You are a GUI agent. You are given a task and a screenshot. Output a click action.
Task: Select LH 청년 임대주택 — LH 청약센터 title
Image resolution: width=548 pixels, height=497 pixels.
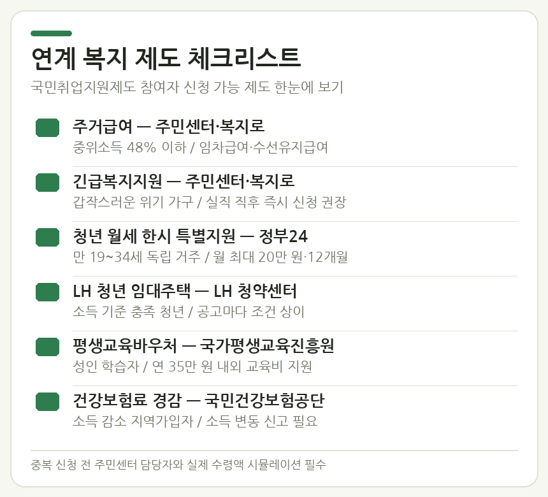tap(185, 291)
